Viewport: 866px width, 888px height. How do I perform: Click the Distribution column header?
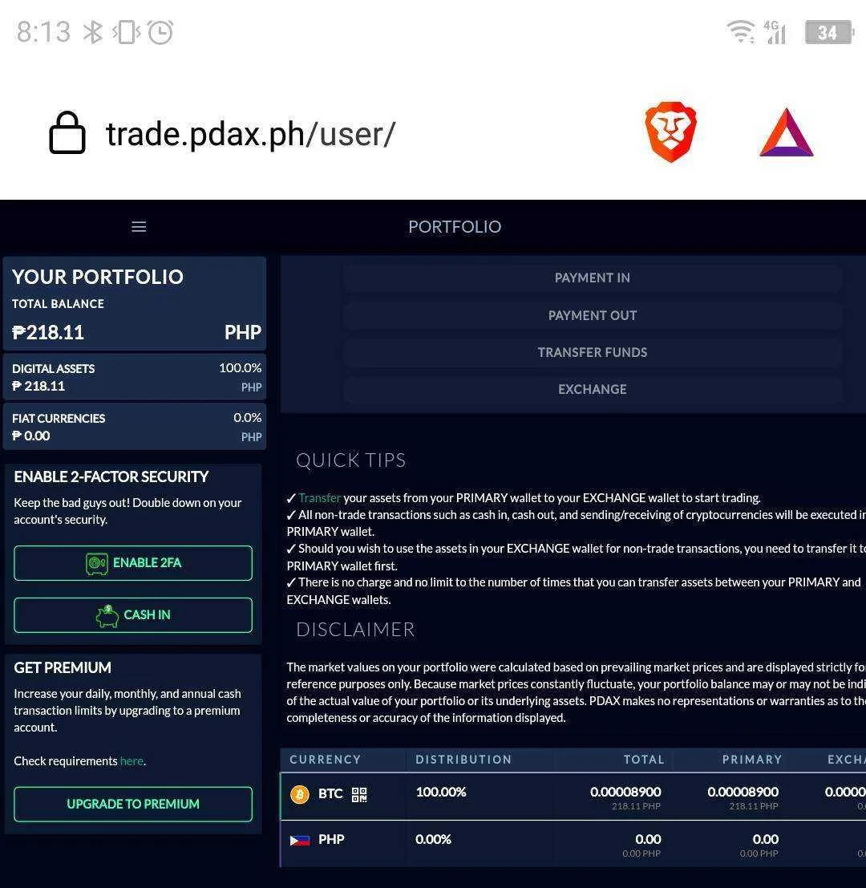[x=463, y=760]
